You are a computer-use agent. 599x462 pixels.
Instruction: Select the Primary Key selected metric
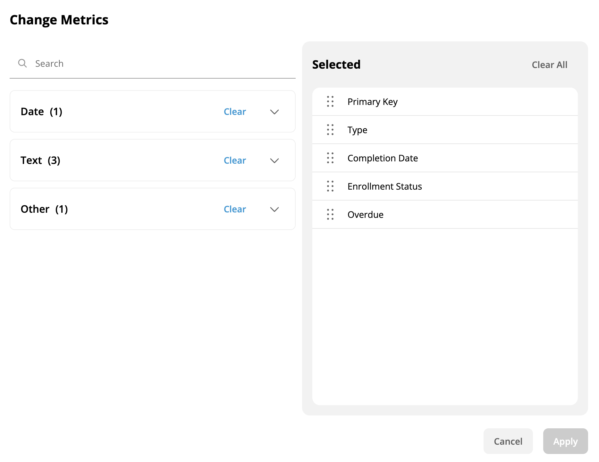click(x=372, y=102)
